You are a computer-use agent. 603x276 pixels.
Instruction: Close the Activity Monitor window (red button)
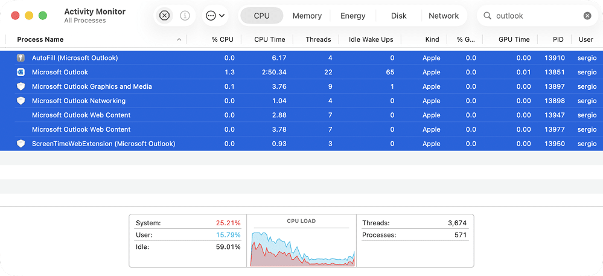click(15, 16)
